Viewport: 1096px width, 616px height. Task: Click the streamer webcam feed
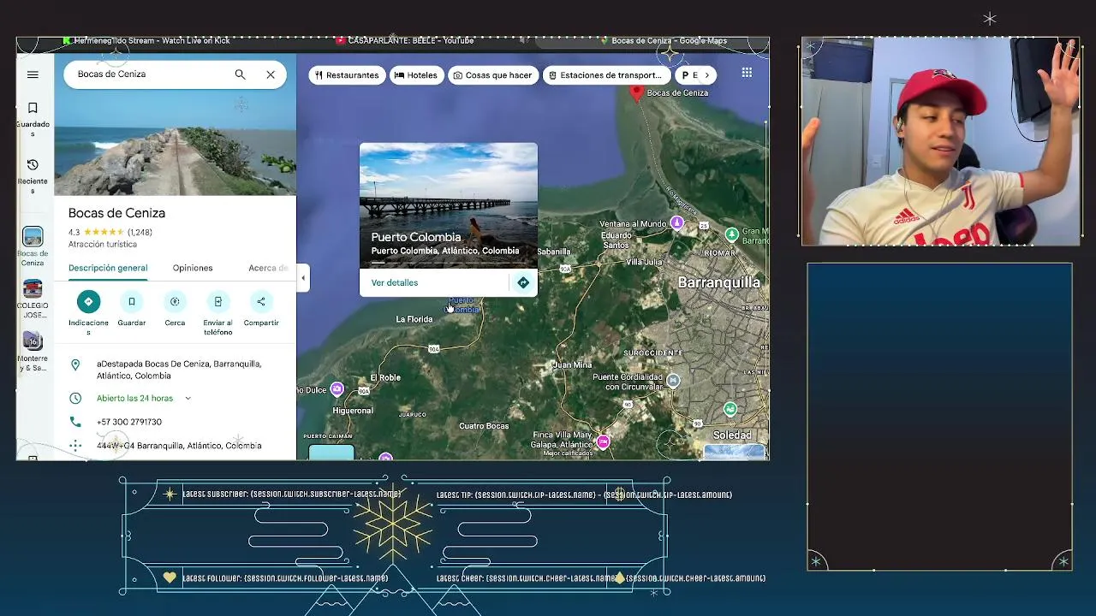940,141
